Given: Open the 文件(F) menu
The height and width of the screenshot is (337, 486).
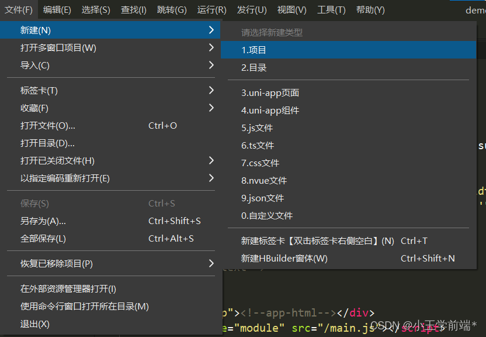Looking at the screenshot, I should click(19, 10).
